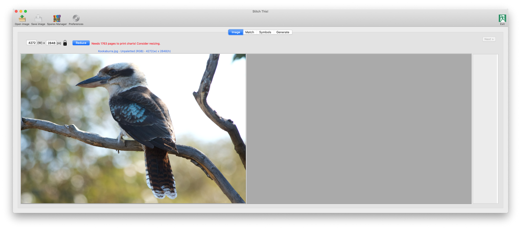Click the height field showing 2848
521x230 pixels.
click(51, 43)
